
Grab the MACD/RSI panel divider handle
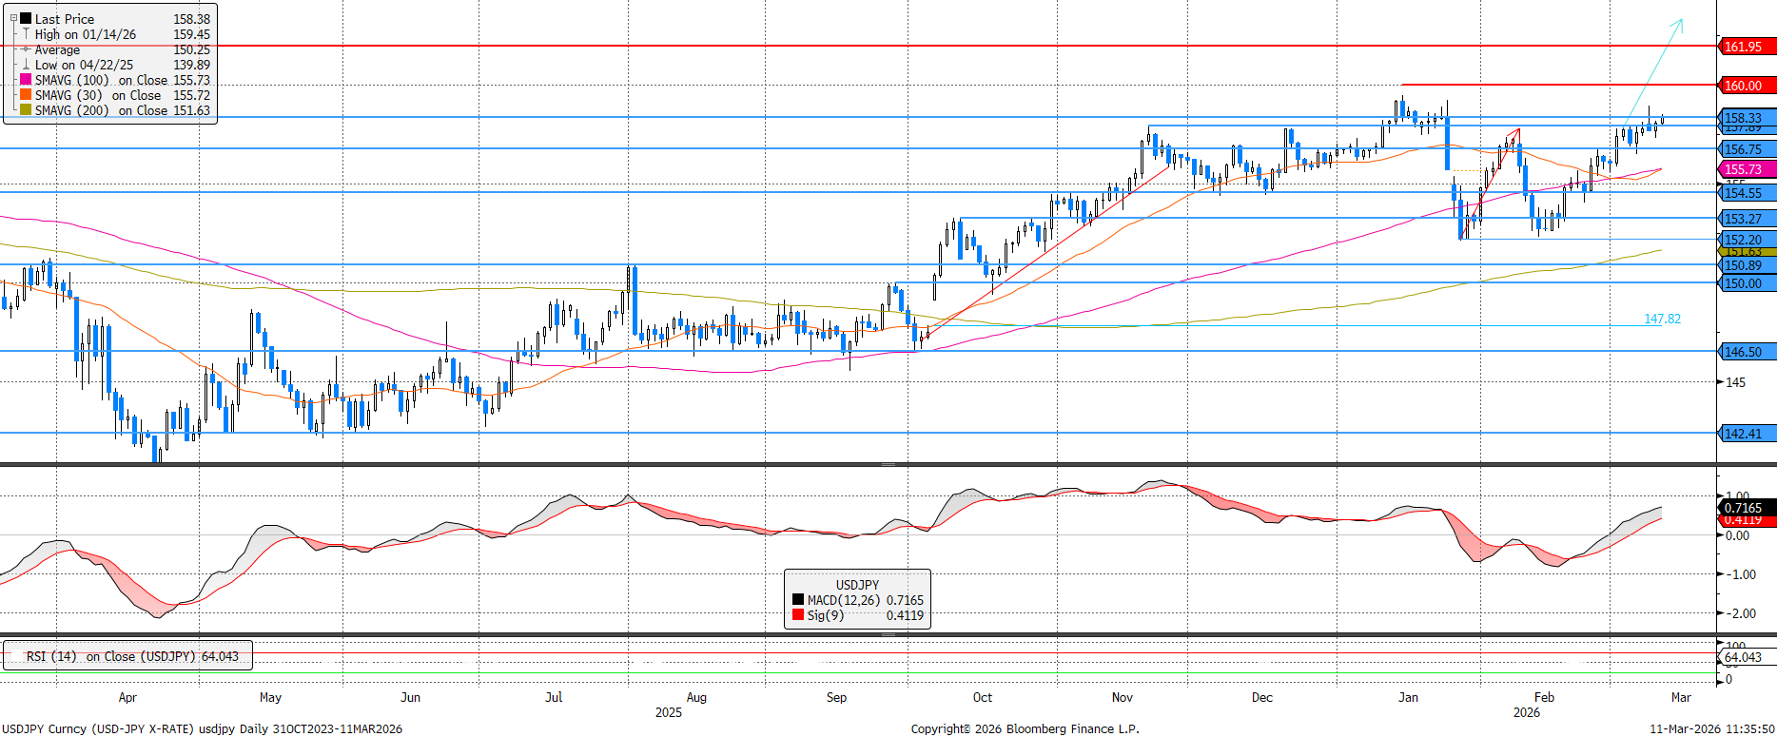coord(888,634)
